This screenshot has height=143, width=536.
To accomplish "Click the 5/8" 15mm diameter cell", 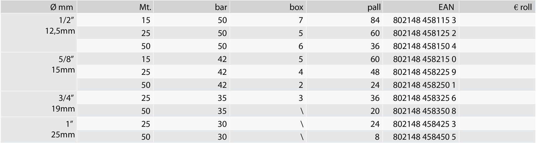I will pos(39,71).
